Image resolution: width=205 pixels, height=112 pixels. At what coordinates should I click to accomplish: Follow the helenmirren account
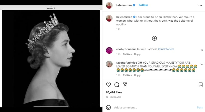pyautogui.click(x=143, y=5)
